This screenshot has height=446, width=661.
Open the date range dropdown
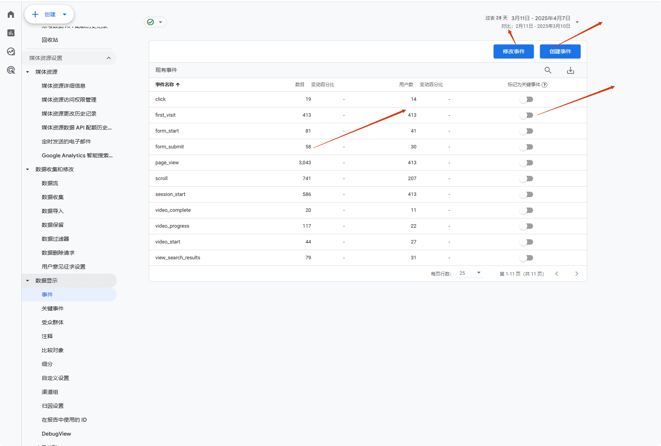tap(577, 22)
